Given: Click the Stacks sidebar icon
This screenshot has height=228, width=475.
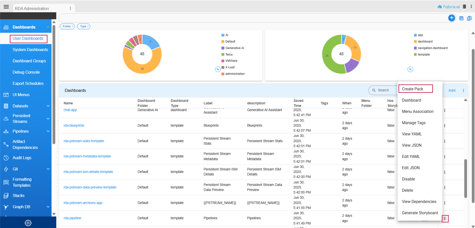Looking at the screenshot, I should (x=6, y=196).
